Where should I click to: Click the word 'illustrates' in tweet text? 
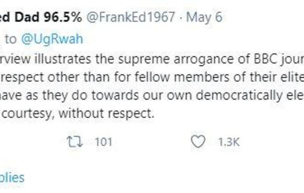[63, 59]
